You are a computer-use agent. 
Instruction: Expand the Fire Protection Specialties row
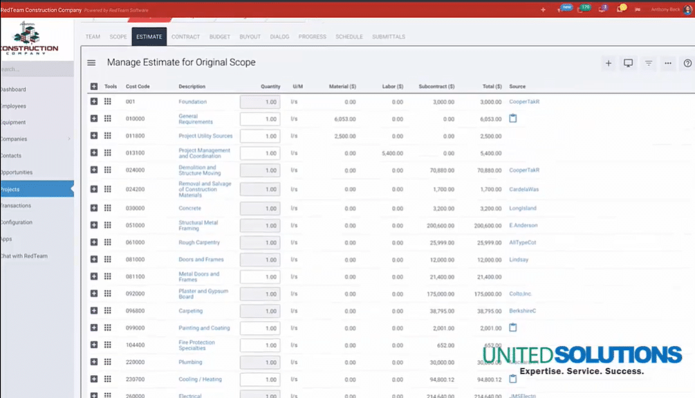[94, 345]
